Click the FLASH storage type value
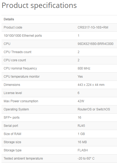This screenshot has height=163, width=117. [x=83, y=150]
